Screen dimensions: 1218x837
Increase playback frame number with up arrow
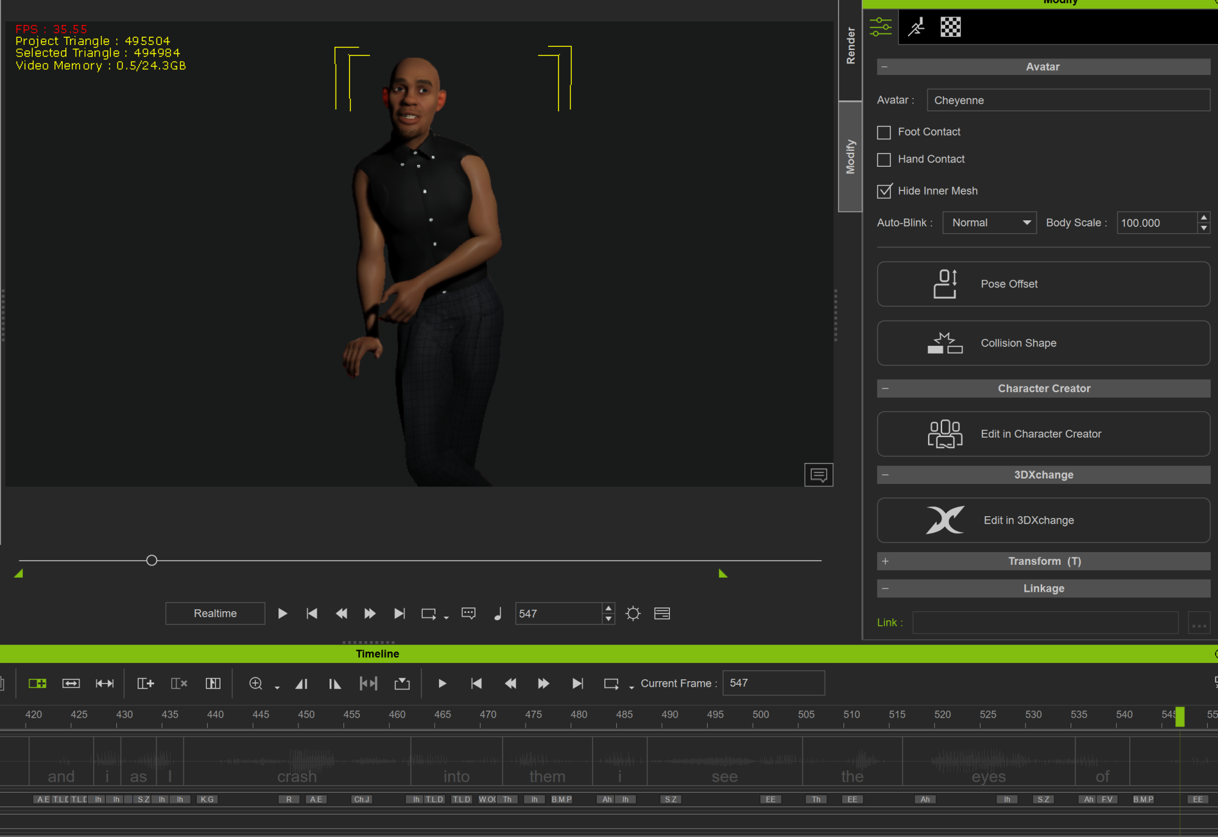click(608, 608)
